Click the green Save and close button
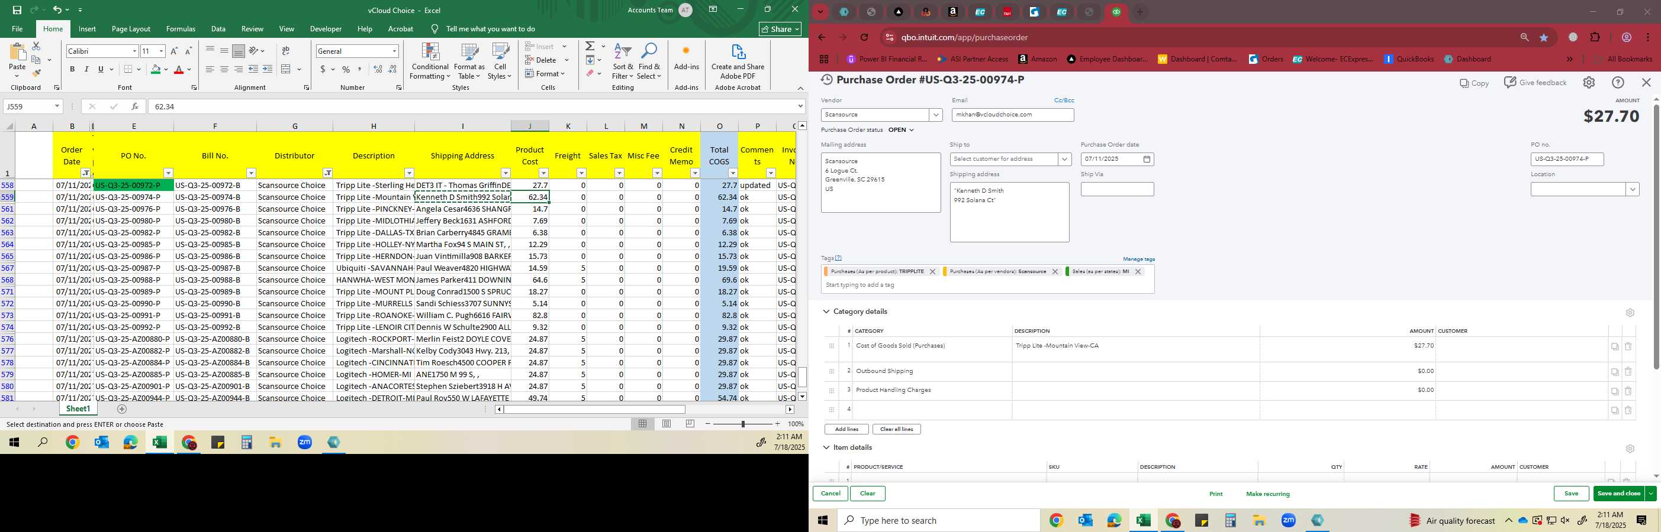 point(1618,494)
